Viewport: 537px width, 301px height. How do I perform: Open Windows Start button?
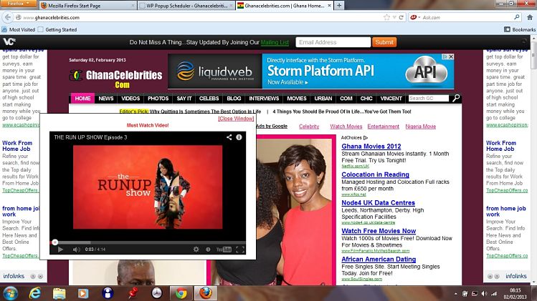coord(10,293)
